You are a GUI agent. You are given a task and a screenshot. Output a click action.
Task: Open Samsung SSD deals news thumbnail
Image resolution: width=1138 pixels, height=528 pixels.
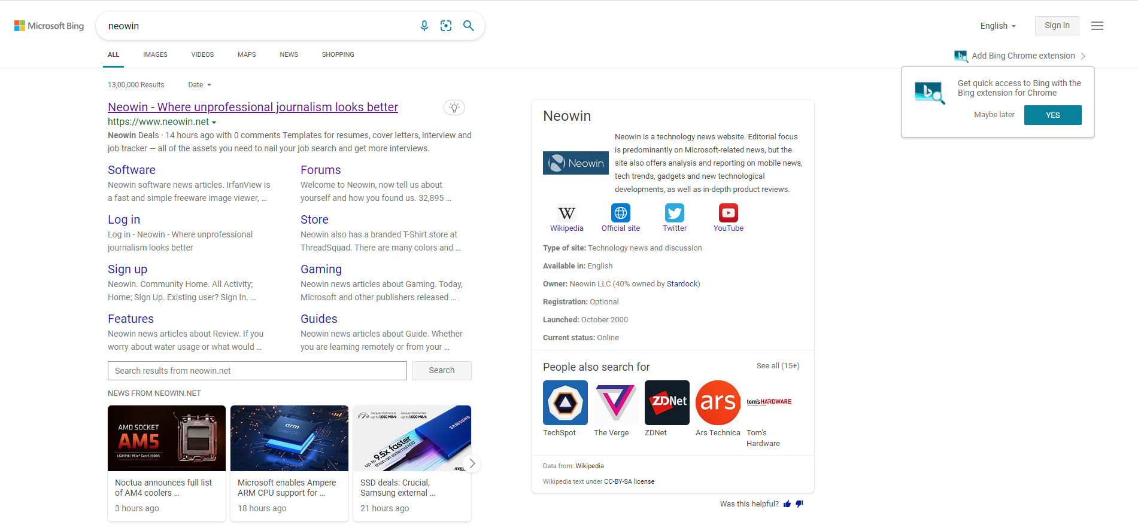(412, 438)
